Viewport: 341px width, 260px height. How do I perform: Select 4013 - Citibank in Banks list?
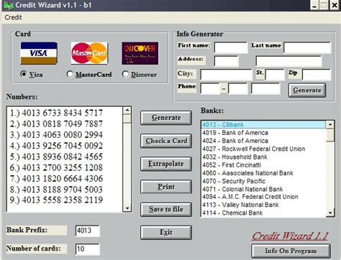click(x=263, y=124)
